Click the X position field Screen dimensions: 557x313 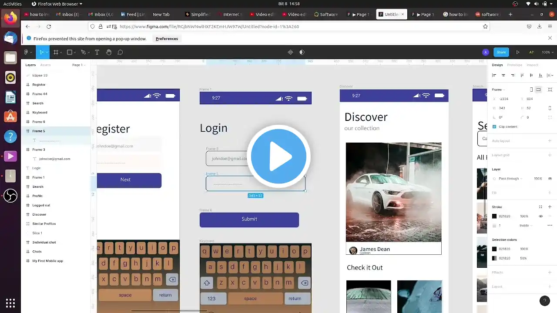(505, 99)
